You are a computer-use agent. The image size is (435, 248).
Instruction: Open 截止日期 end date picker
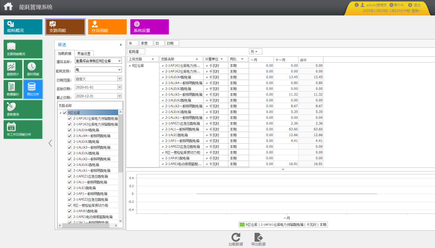(x=119, y=96)
